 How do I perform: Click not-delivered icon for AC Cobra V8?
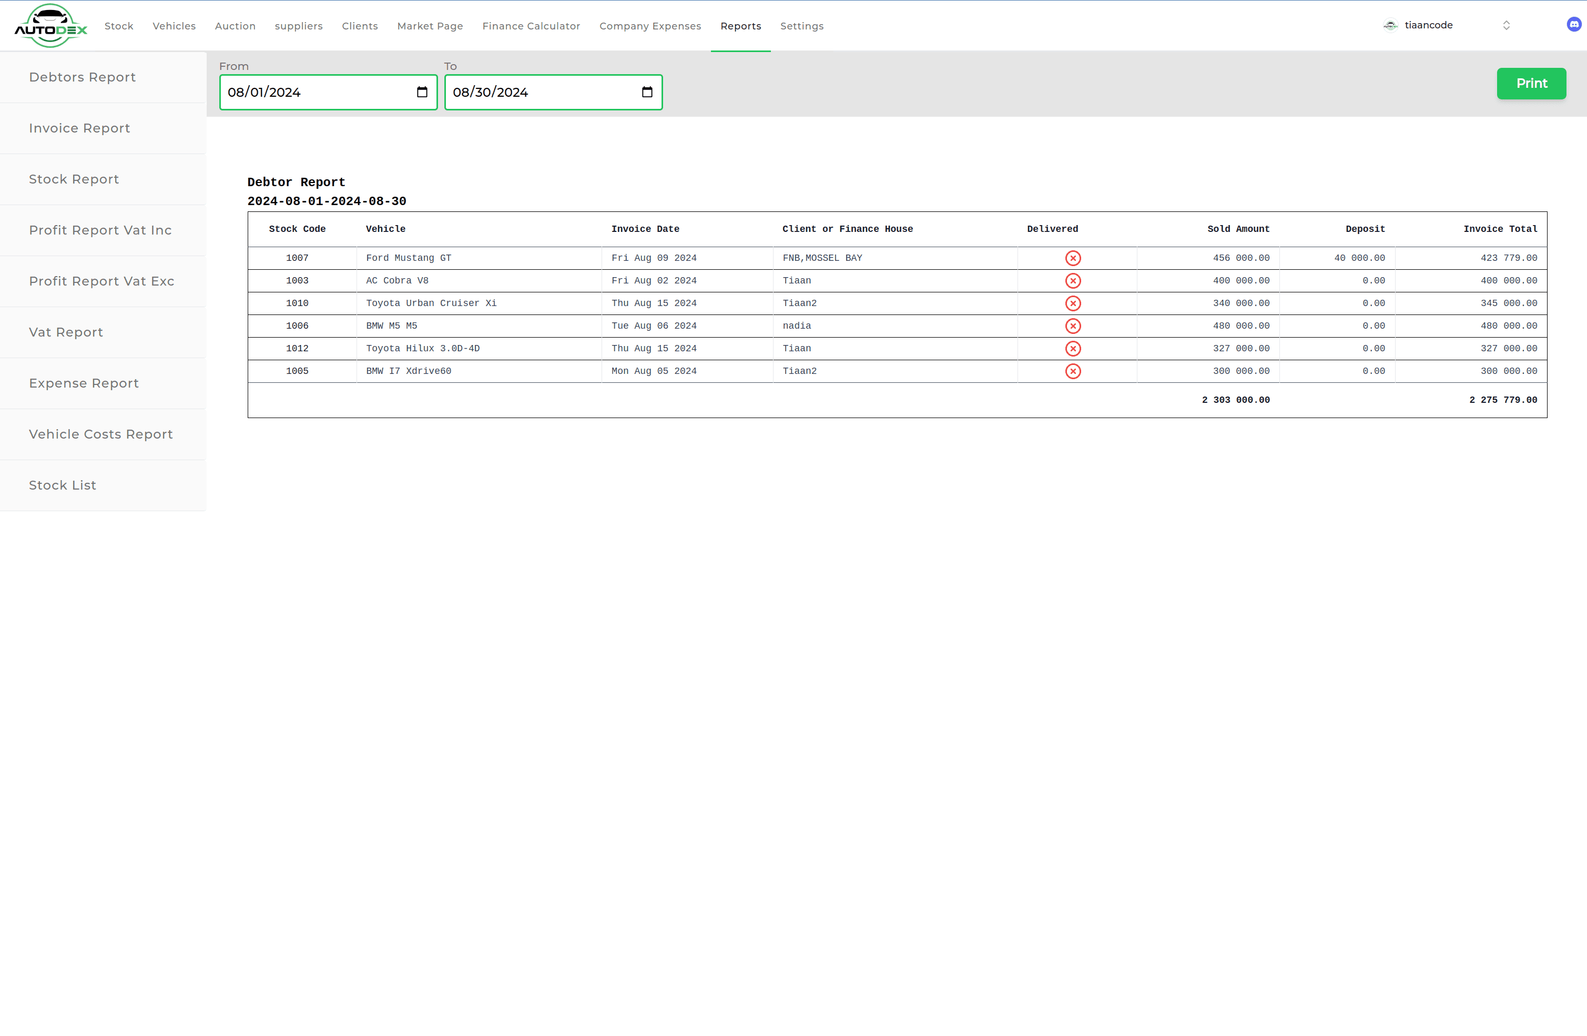pyautogui.click(x=1073, y=281)
